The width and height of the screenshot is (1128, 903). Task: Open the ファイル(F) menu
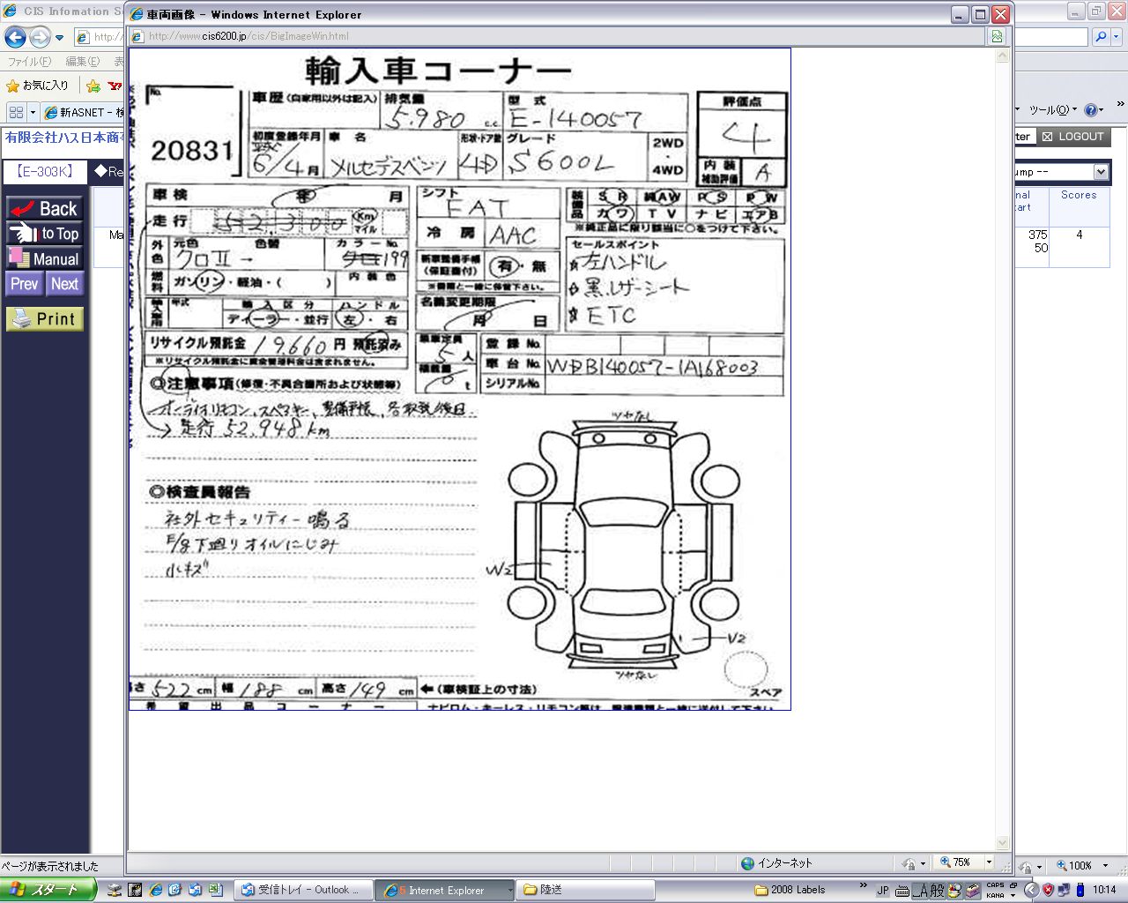tap(29, 62)
